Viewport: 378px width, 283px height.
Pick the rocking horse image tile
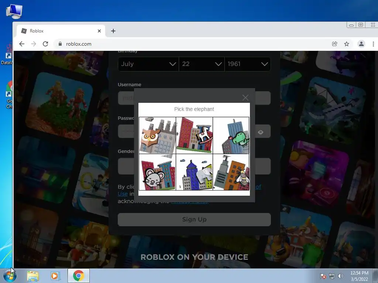[194, 135]
